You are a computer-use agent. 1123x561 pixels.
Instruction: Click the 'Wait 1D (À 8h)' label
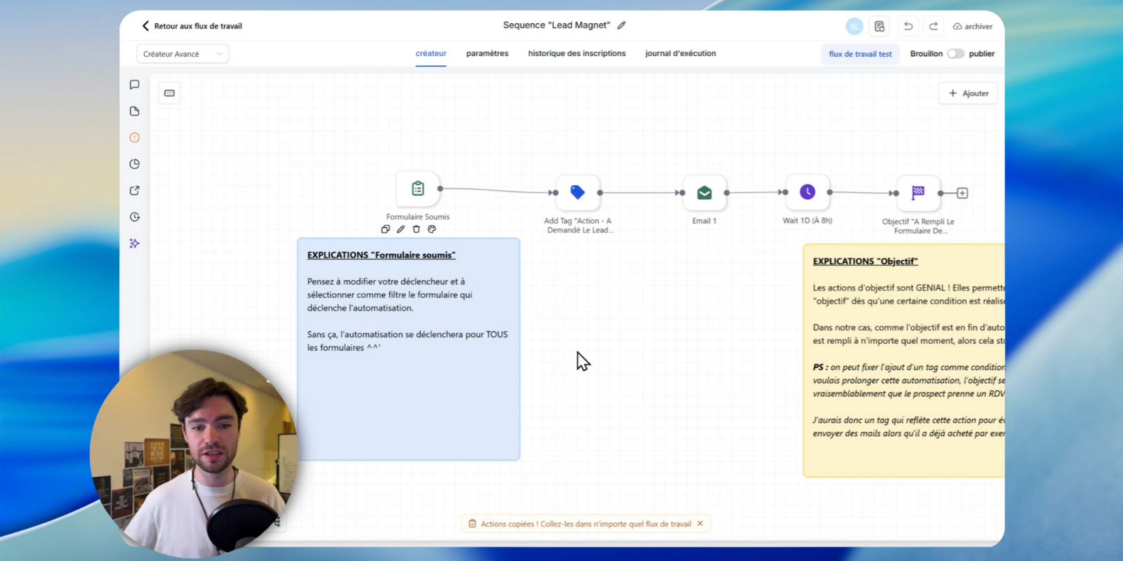[807, 220]
